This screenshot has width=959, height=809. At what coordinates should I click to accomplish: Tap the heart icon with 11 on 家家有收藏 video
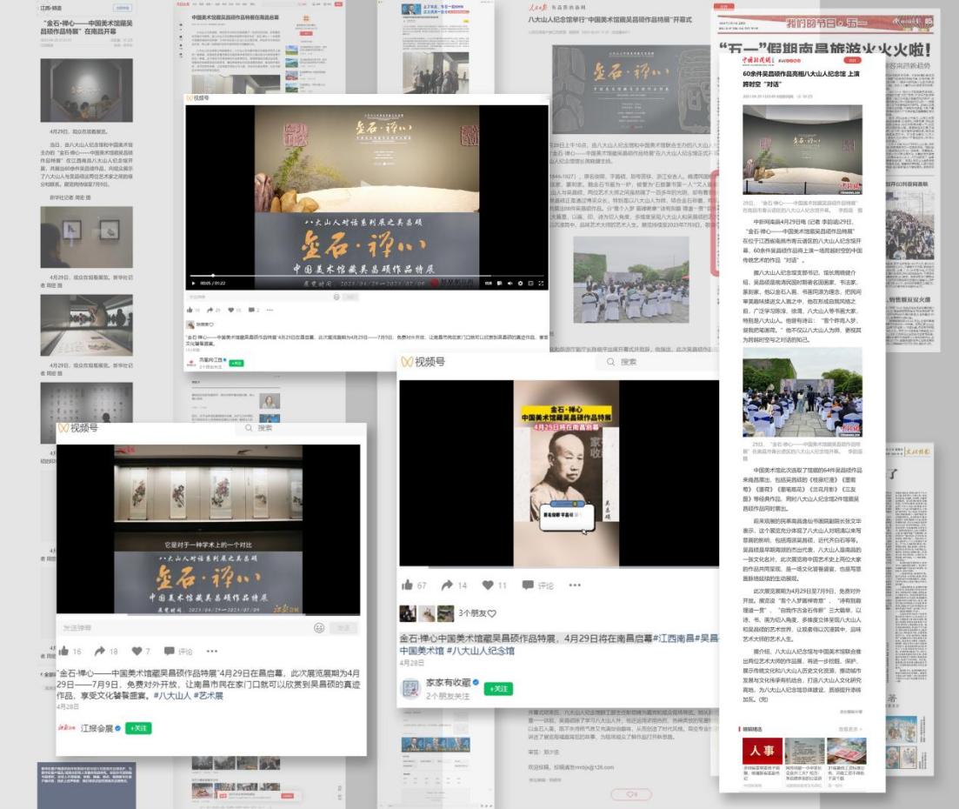[488, 585]
